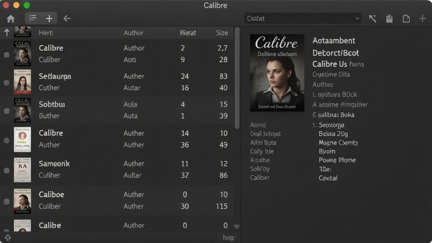
Task: Sort by the format column header
Action: click(x=188, y=33)
